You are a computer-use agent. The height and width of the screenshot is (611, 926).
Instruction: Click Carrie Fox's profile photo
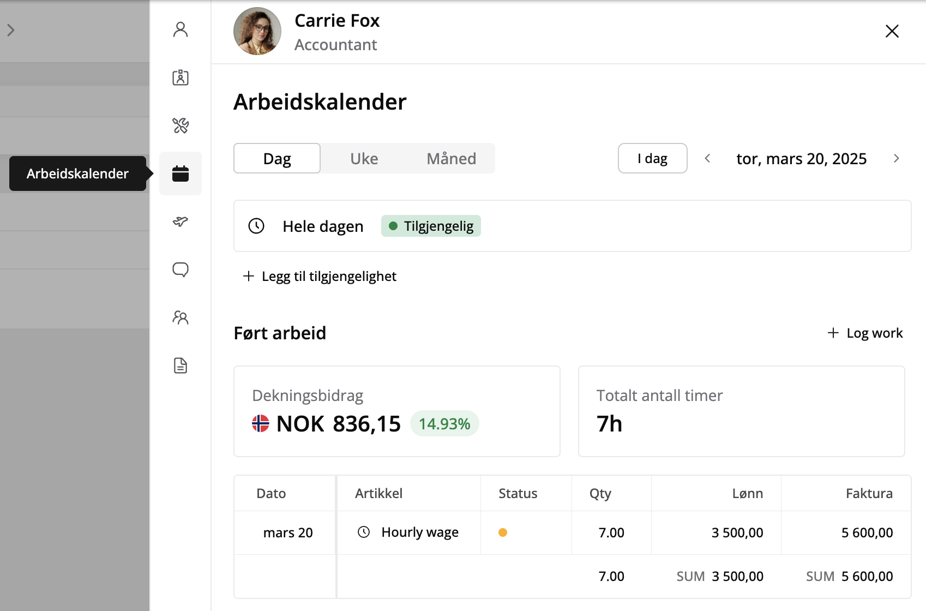click(x=257, y=31)
